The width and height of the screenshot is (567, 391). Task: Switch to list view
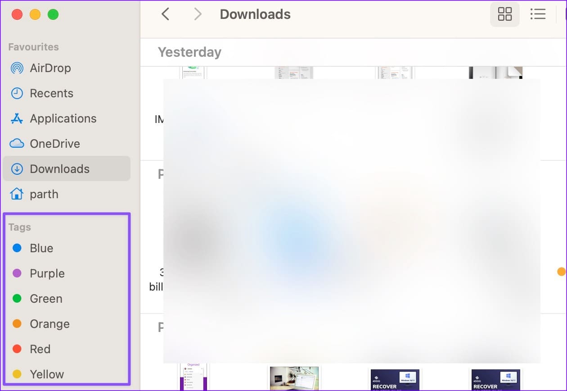(538, 14)
